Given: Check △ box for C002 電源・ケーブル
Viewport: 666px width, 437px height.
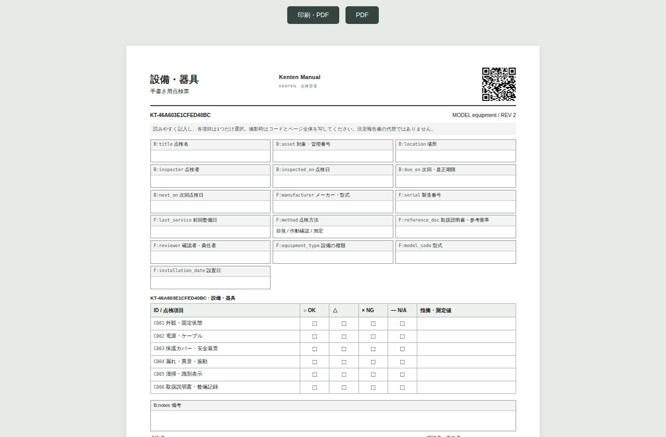Looking at the screenshot, I should pos(344,336).
